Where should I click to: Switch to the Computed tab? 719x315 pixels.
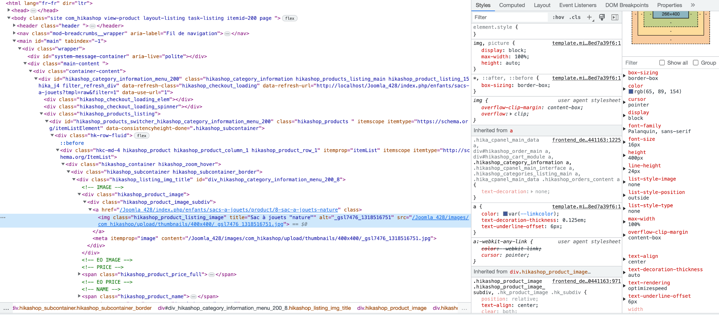pos(512,5)
